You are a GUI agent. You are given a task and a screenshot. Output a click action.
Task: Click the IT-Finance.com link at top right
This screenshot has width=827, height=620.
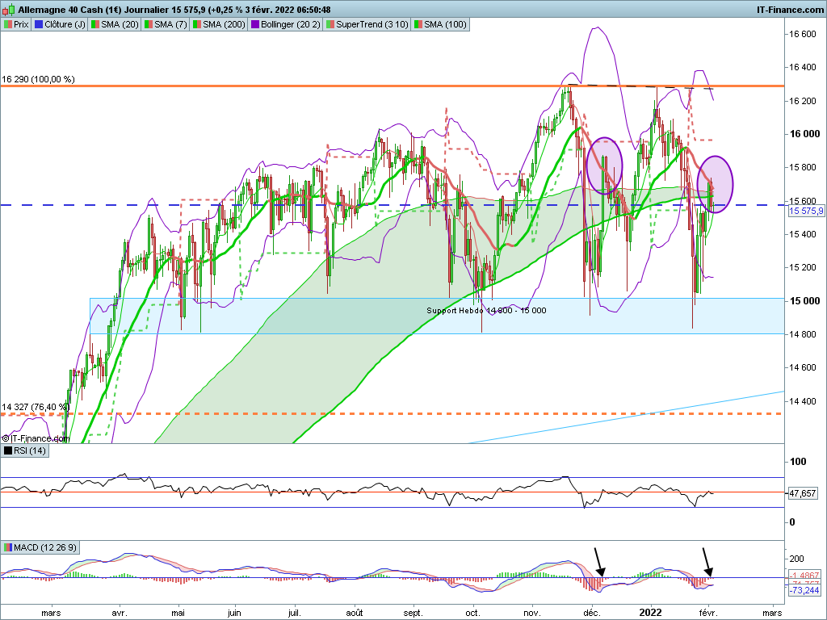pyautogui.click(x=789, y=10)
